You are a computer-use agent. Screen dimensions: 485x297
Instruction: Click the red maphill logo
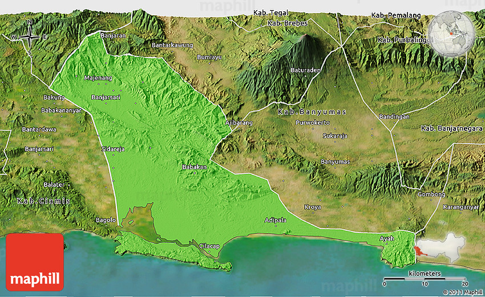click(x=35, y=262)
